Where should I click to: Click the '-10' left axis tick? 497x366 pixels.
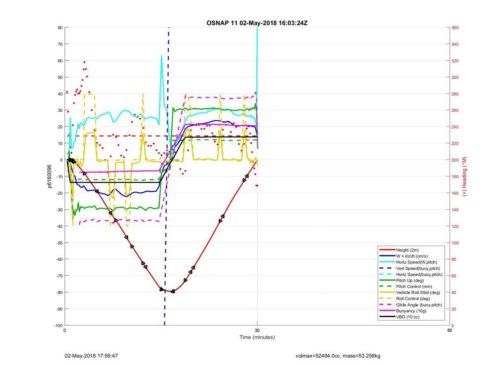pyautogui.click(x=59, y=177)
